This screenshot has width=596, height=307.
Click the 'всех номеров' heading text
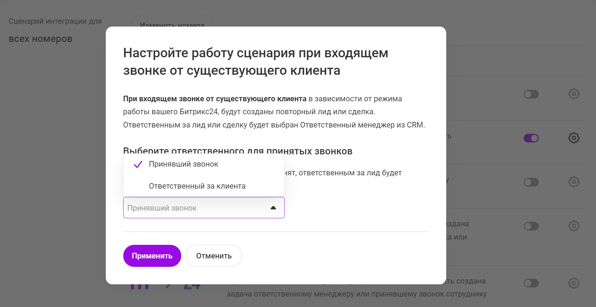[41, 39]
